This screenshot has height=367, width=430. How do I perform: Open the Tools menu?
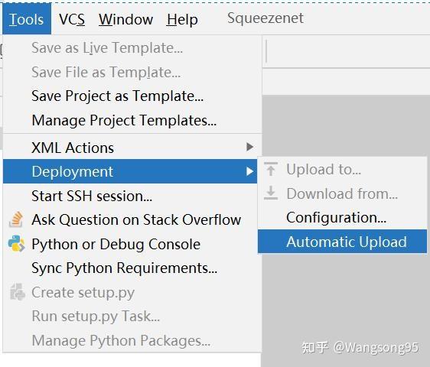(x=27, y=19)
